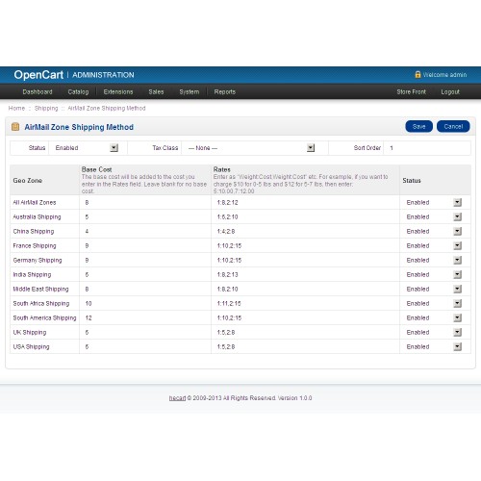Open the System menu
The height and width of the screenshot is (481, 481).
pyautogui.click(x=190, y=92)
